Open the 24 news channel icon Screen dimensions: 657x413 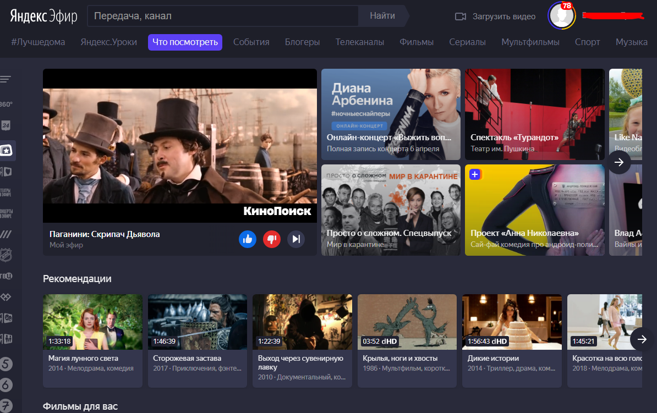pos(6,125)
